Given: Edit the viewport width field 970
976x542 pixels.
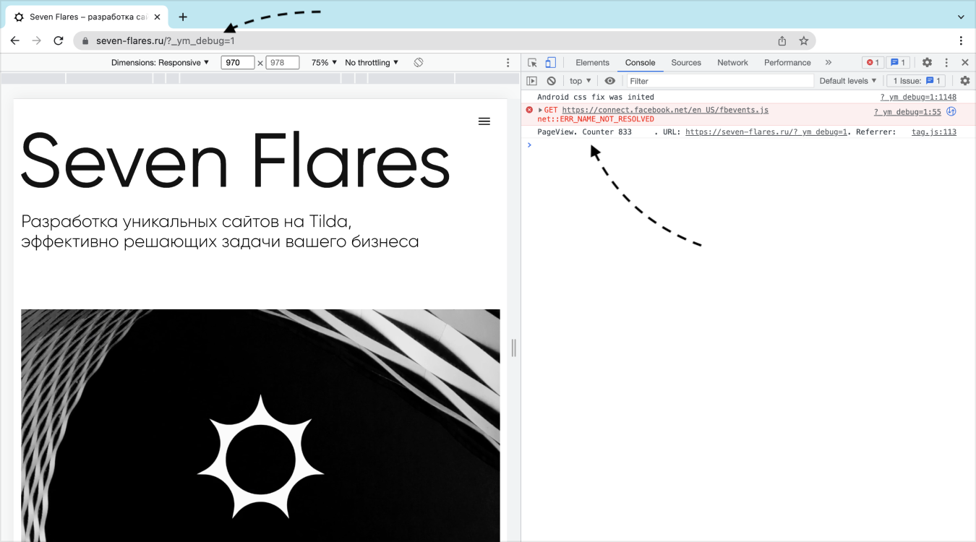Looking at the screenshot, I should pos(238,63).
